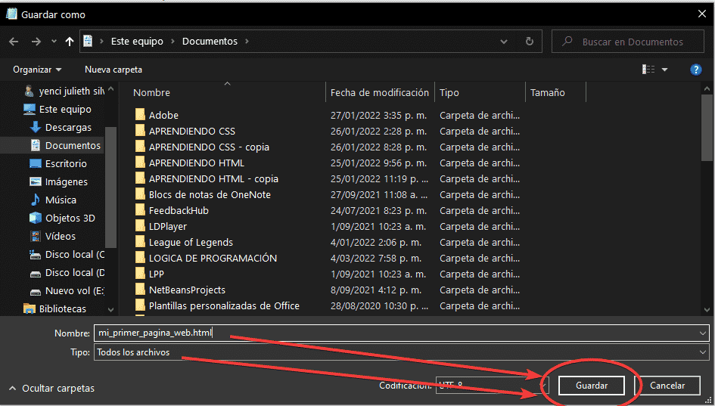Select Objetos 3D in navigation pane

point(70,218)
